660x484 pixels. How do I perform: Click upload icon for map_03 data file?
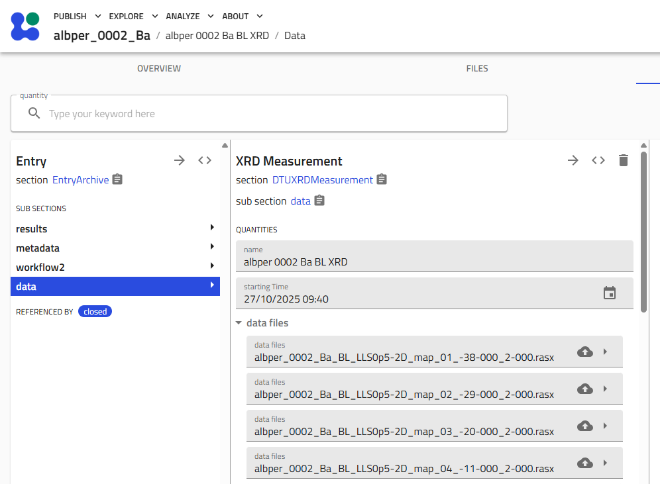coord(584,426)
